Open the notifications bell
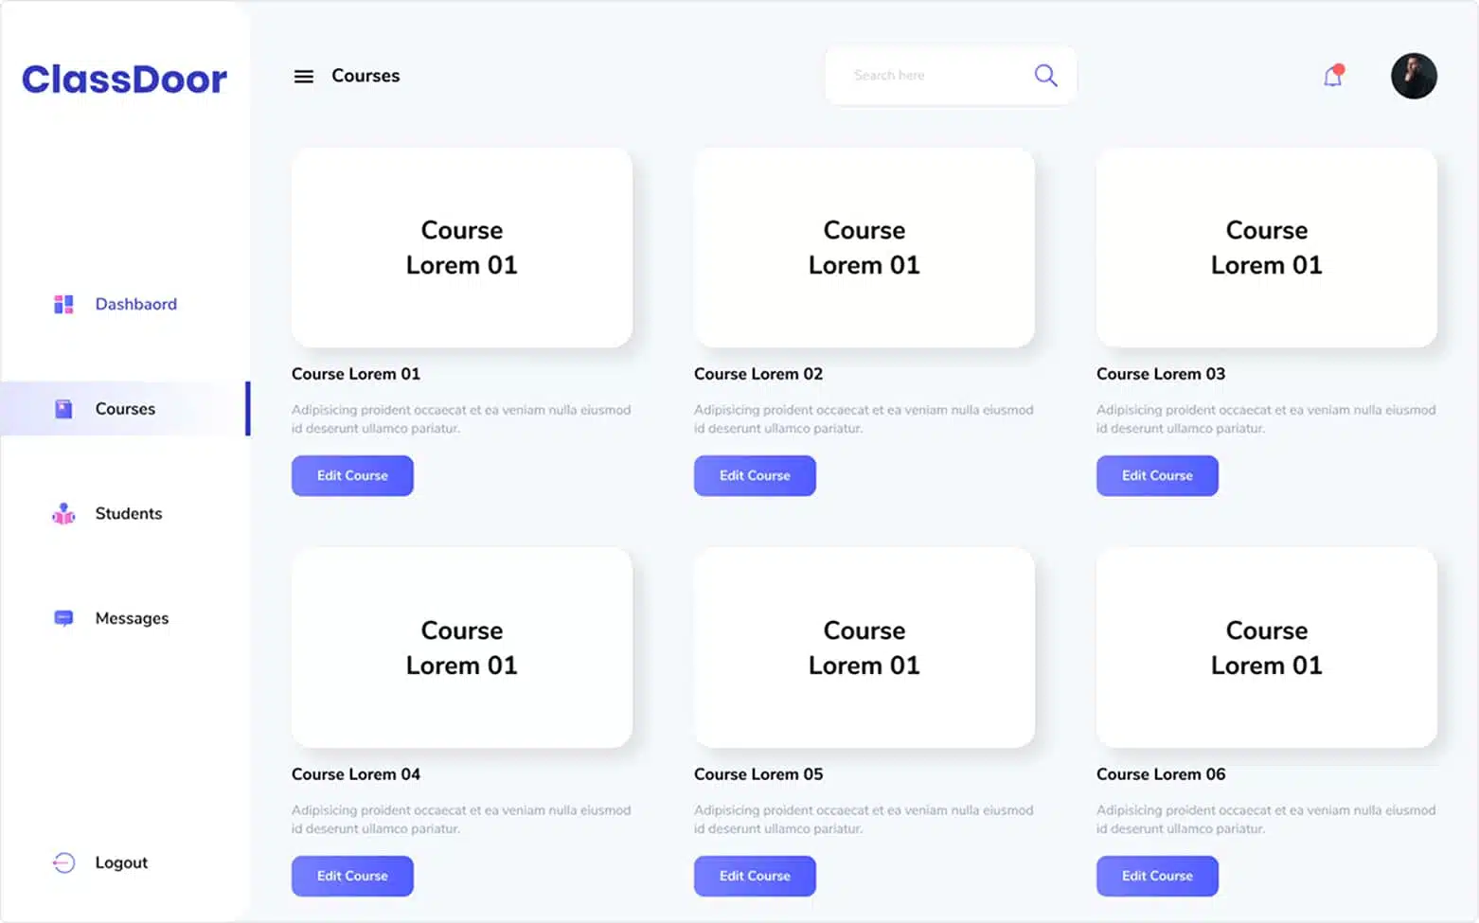The height and width of the screenshot is (923, 1479). [1333, 76]
